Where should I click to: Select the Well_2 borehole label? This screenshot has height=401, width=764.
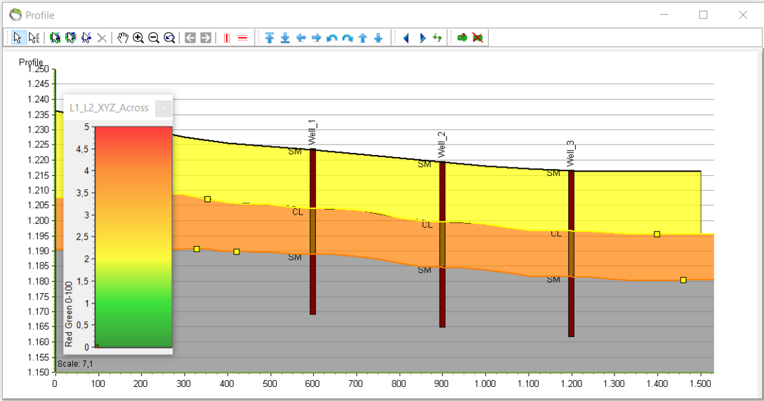pyautogui.click(x=442, y=144)
